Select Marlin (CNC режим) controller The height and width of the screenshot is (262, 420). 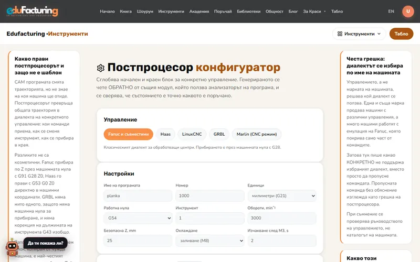(257, 134)
